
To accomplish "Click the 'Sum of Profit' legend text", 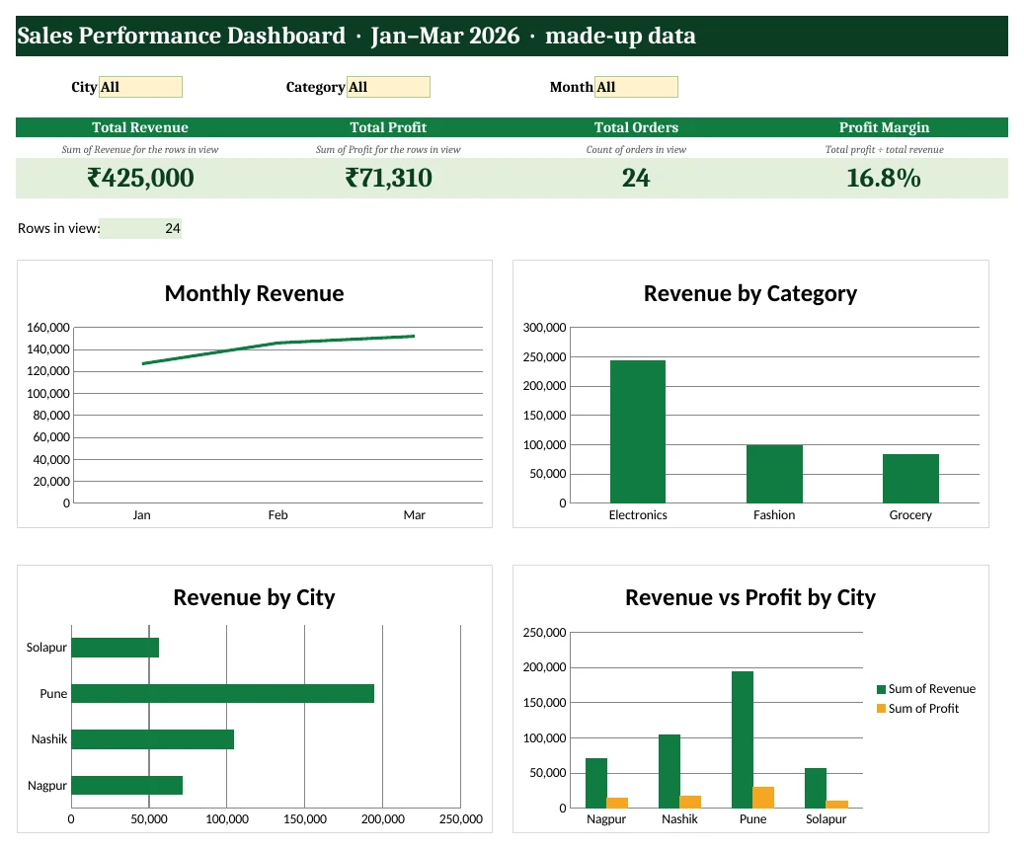I will [x=923, y=709].
